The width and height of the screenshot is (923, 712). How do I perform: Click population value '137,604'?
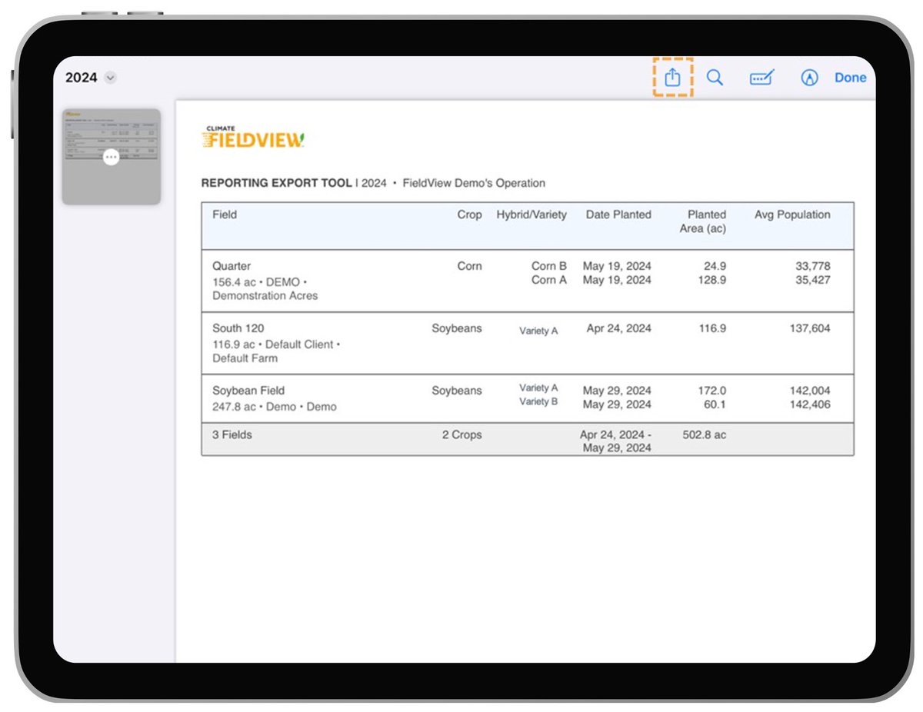point(810,328)
